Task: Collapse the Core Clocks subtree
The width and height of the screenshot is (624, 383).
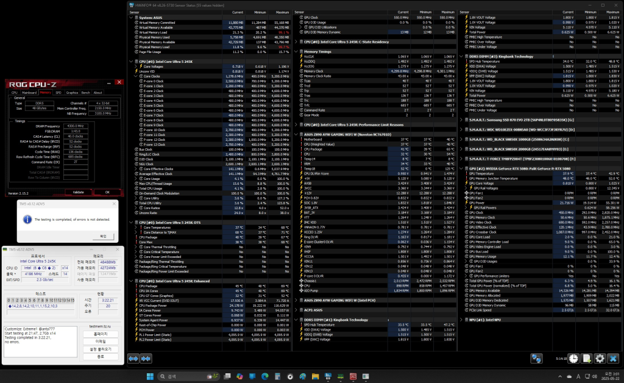Action: point(136,76)
